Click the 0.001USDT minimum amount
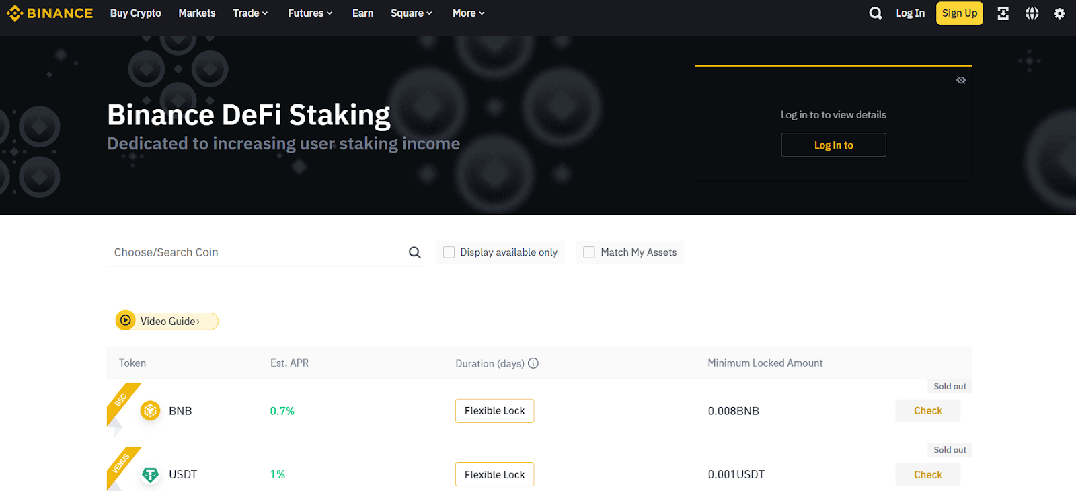This screenshot has height=491, width=1076. click(736, 475)
